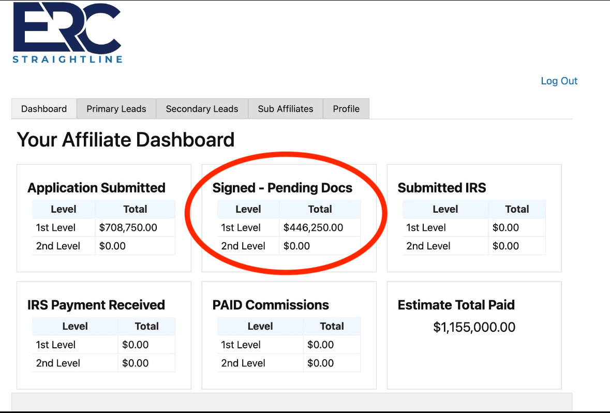This screenshot has width=610, height=413.
Task: Go to the Sub Affiliates tab
Action: coord(286,109)
